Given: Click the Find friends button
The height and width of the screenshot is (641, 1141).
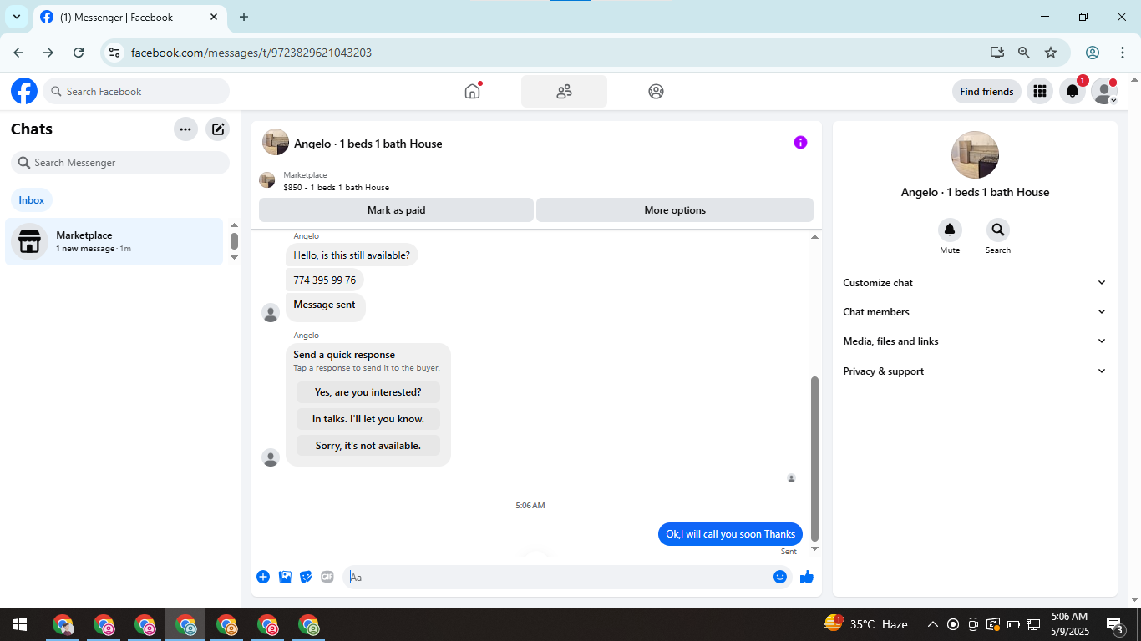Looking at the screenshot, I should pyautogui.click(x=986, y=91).
